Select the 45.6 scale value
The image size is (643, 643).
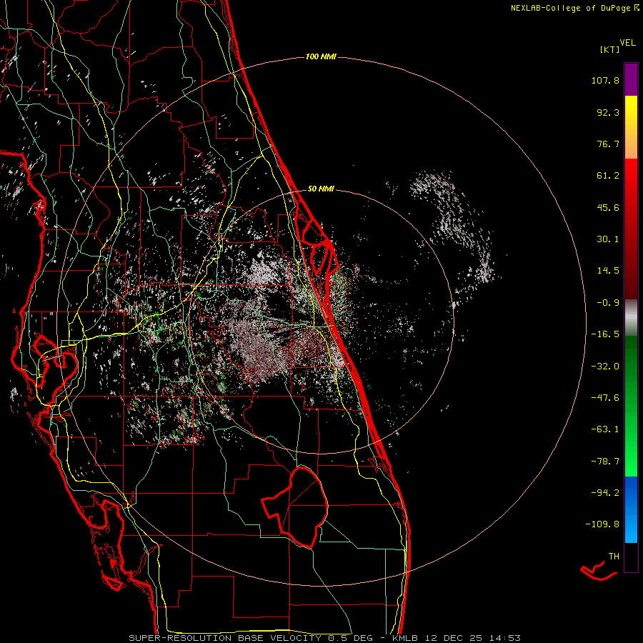608,207
